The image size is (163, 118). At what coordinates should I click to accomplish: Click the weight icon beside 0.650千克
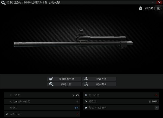click(x=140, y=8)
